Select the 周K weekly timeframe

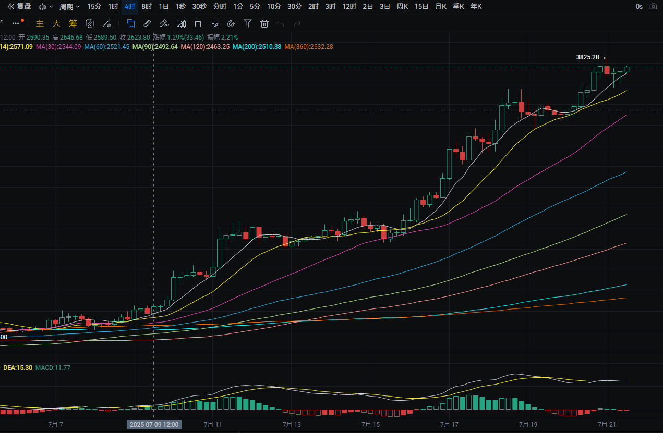point(402,7)
